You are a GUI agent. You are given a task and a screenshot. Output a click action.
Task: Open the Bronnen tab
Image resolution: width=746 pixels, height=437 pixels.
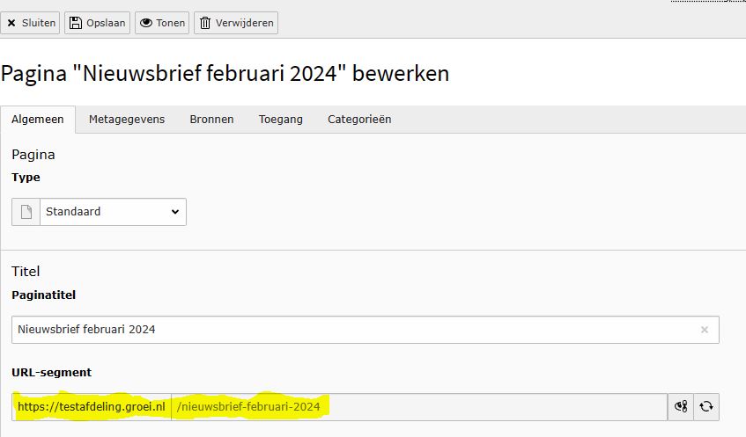[211, 120]
